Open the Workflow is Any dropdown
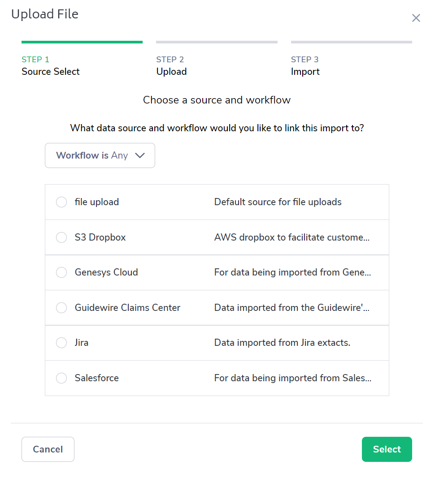 [100, 155]
